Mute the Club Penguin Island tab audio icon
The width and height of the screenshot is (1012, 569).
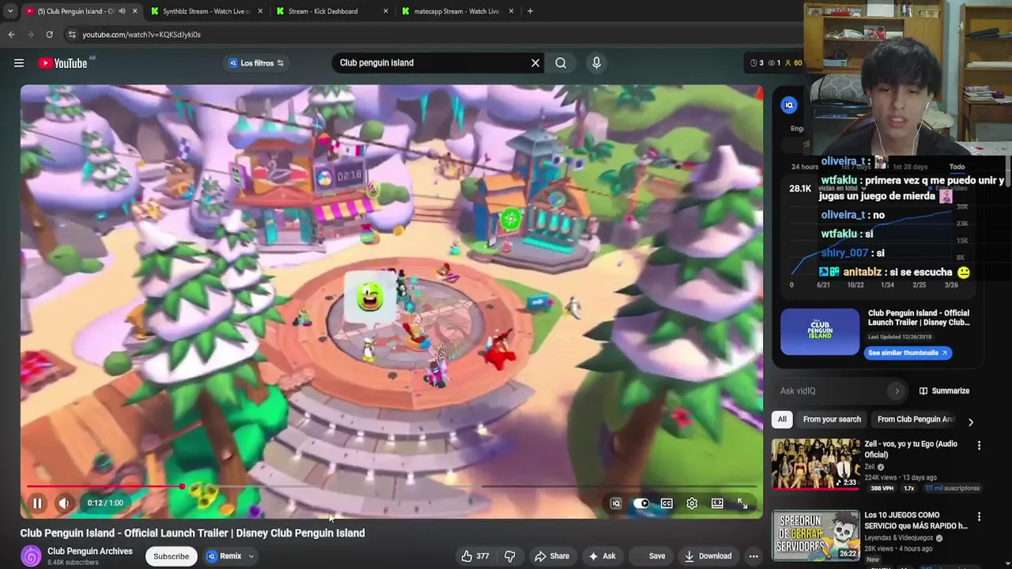coord(122,11)
